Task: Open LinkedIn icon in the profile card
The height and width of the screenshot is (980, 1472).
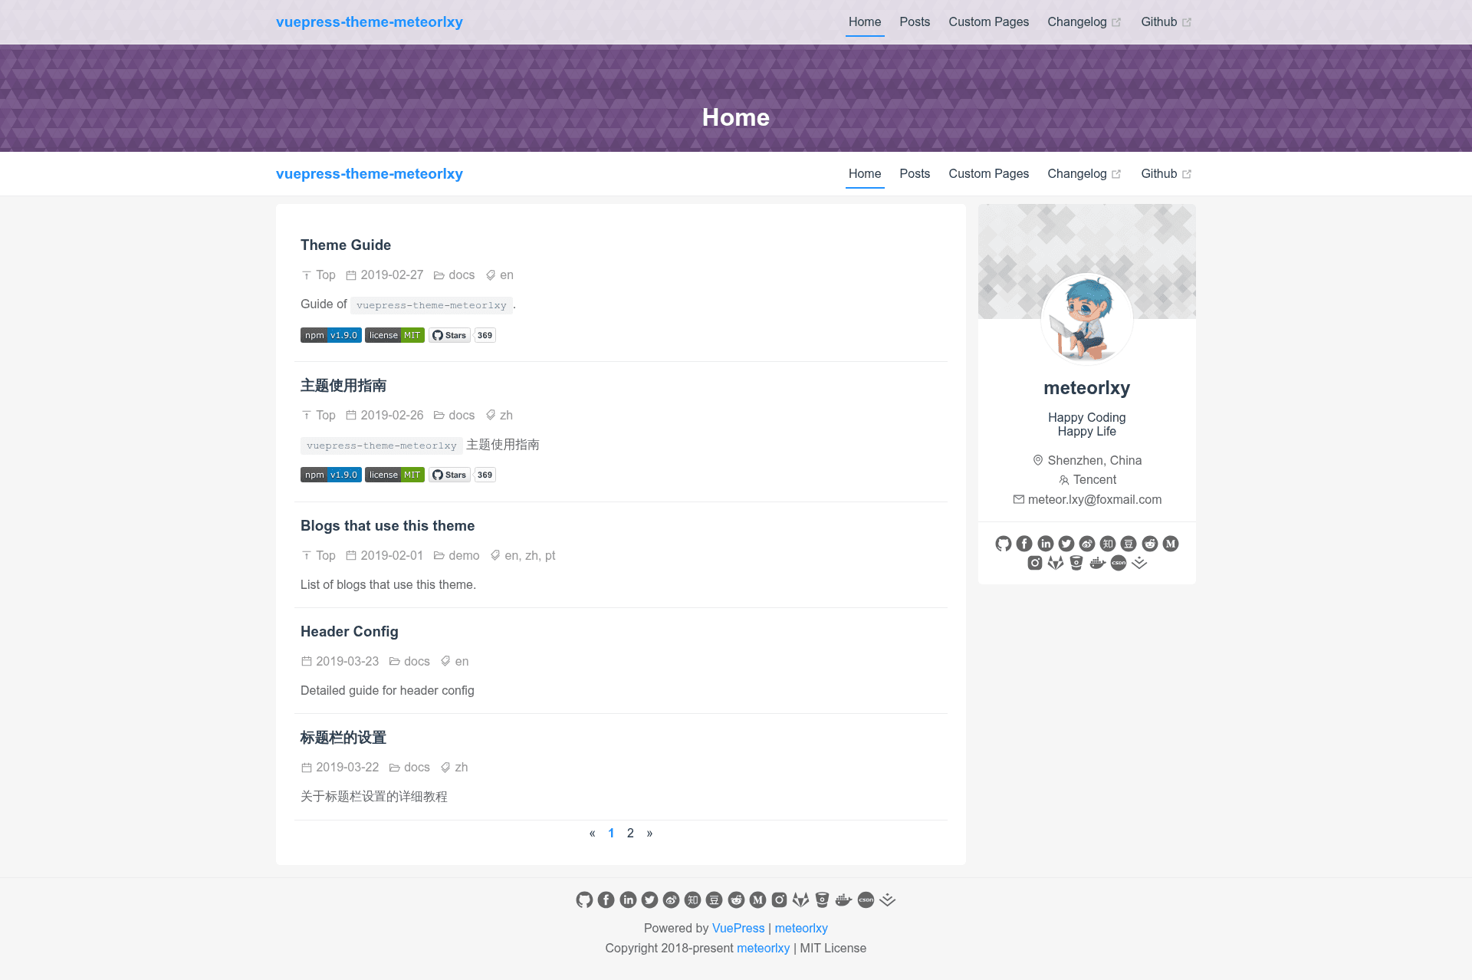Action: coord(1046,544)
